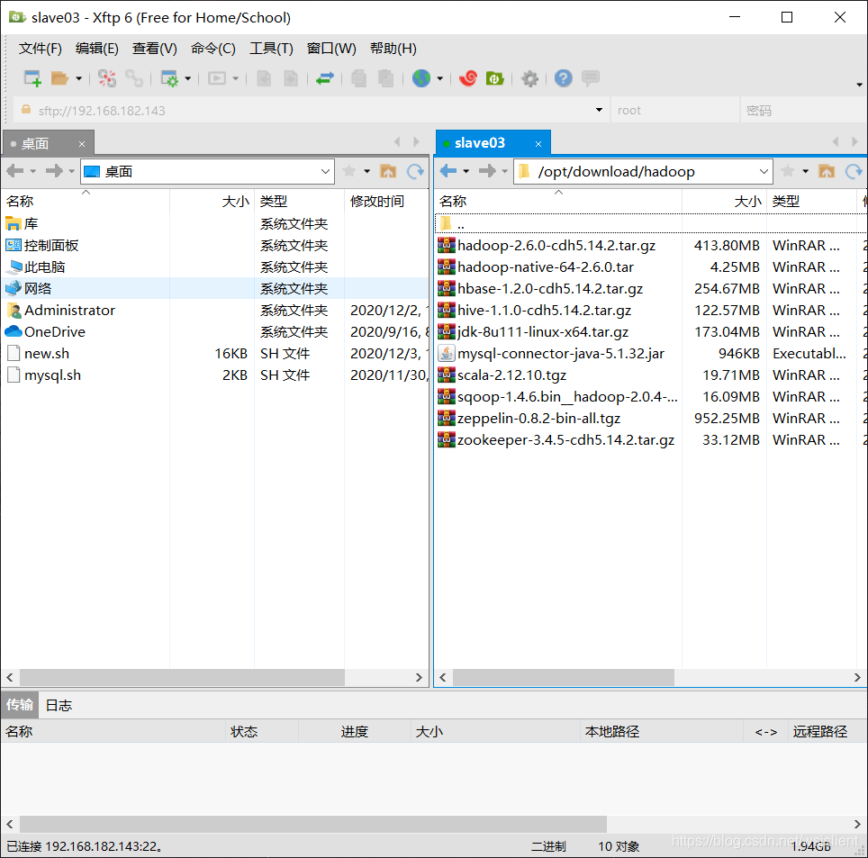
Task: Launch Xshell via the red swirl icon
Action: click(x=468, y=78)
